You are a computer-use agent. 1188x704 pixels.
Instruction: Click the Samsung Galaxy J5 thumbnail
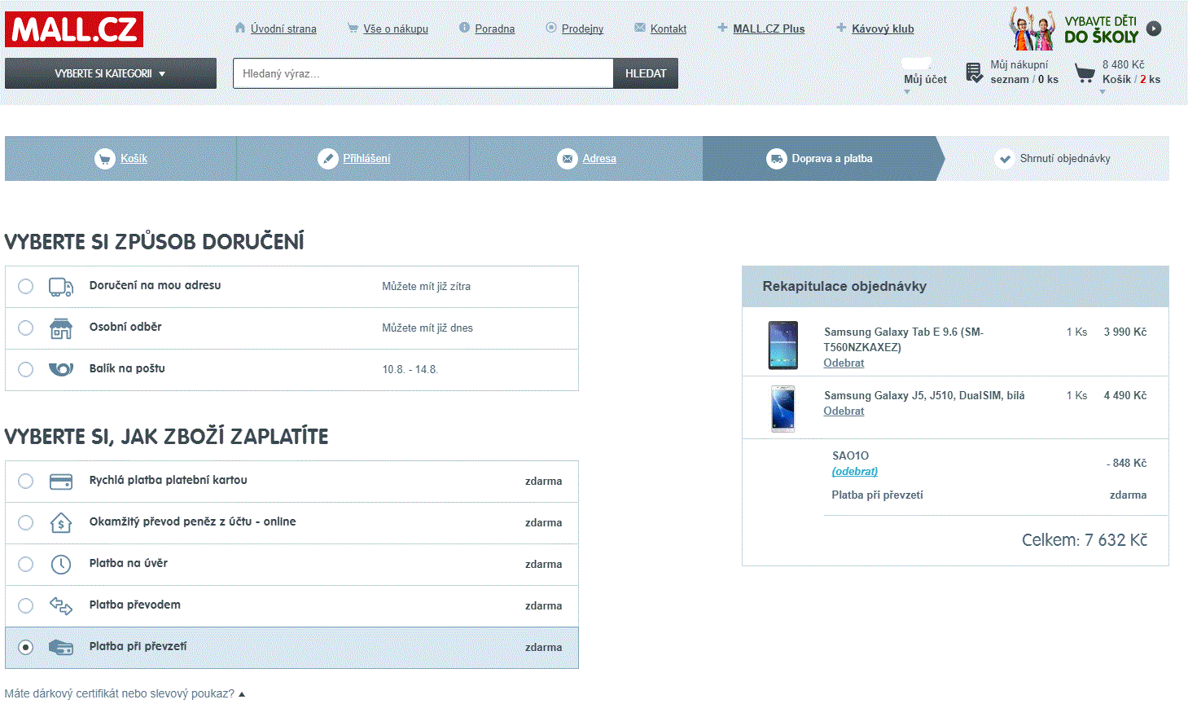783,408
